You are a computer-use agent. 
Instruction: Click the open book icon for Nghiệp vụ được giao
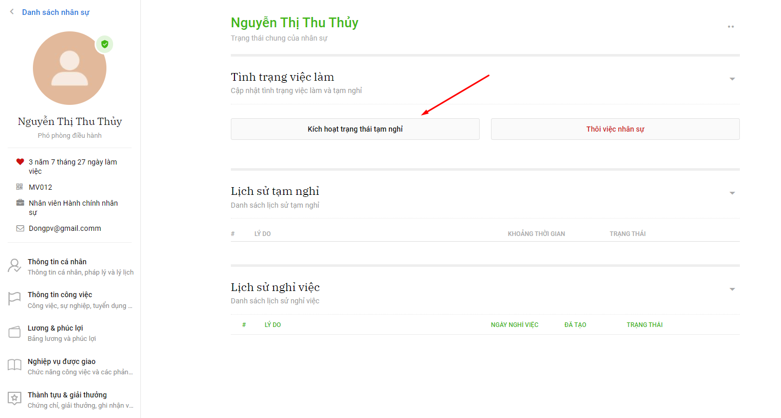coord(14,365)
